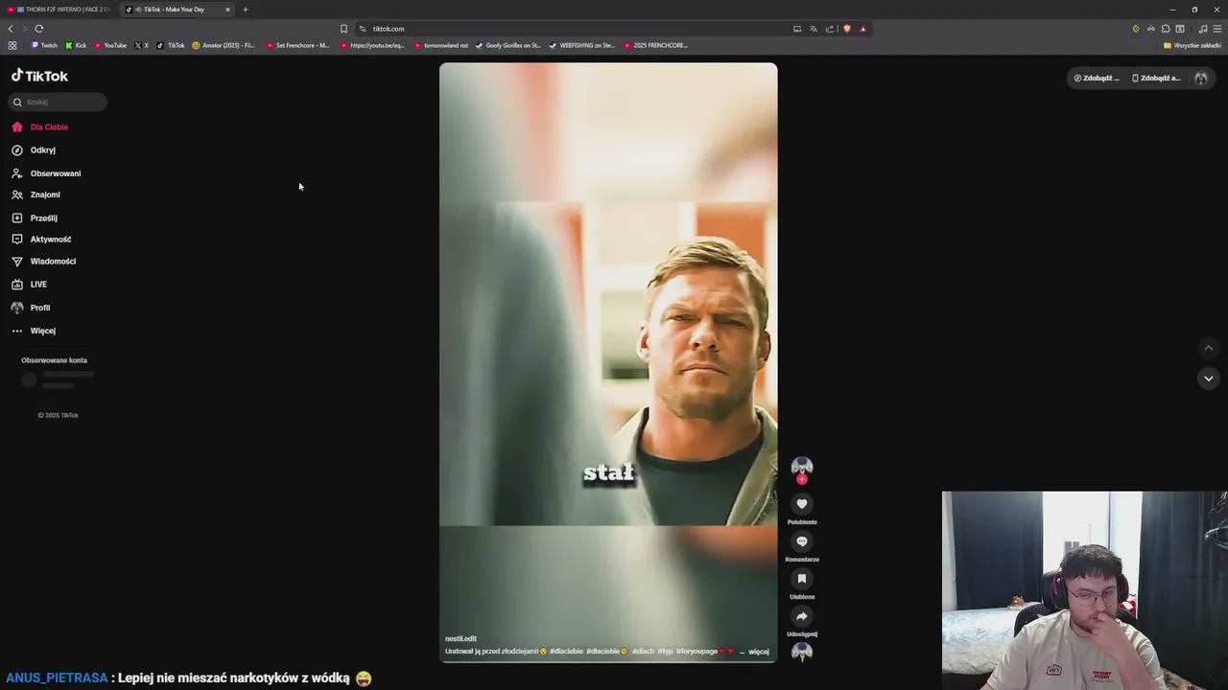Click the video progress bar at bottom

point(608,661)
